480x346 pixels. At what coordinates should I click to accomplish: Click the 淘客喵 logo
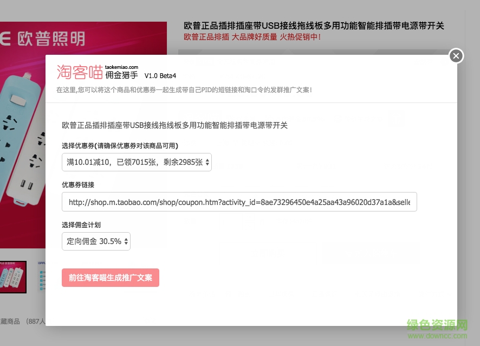pyautogui.click(x=80, y=72)
